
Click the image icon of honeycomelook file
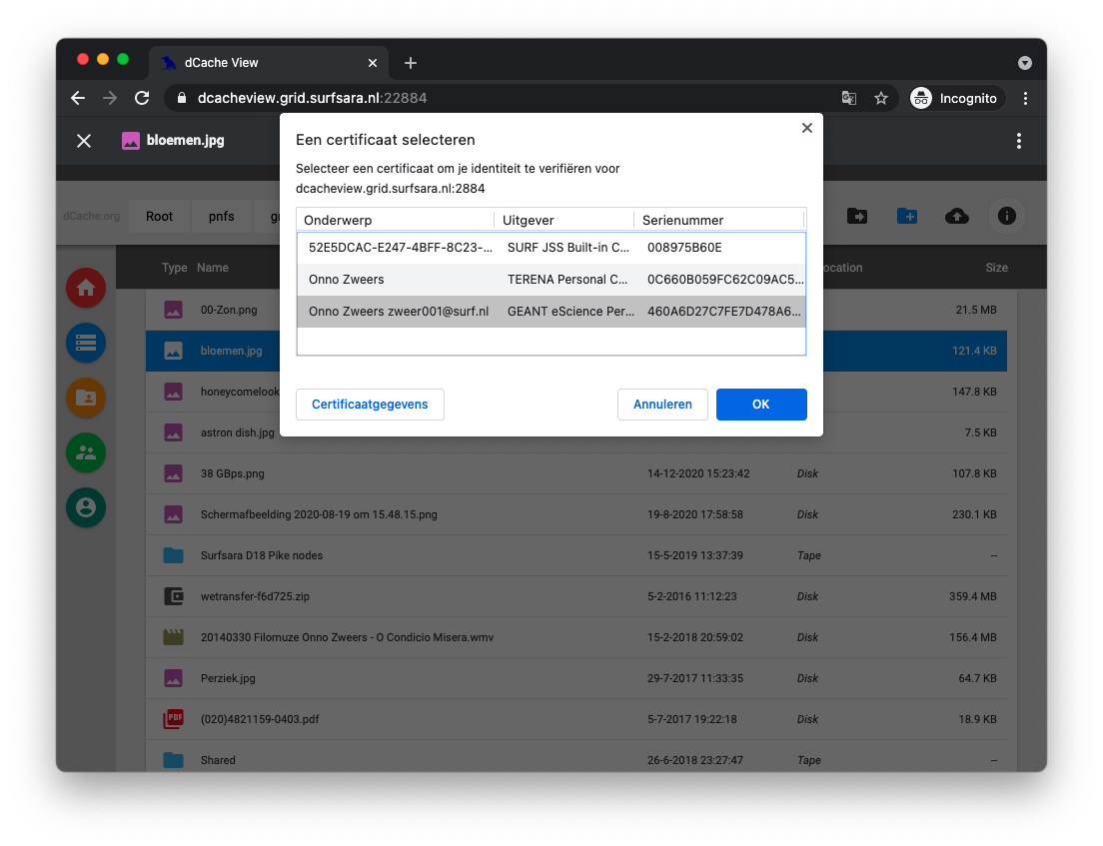[x=173, y=392]
